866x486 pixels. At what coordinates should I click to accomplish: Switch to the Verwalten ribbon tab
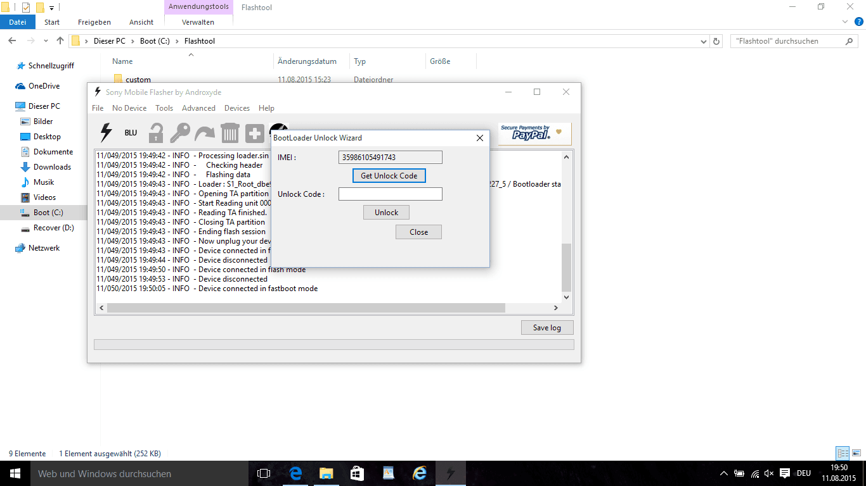click(x=198, y=22)
